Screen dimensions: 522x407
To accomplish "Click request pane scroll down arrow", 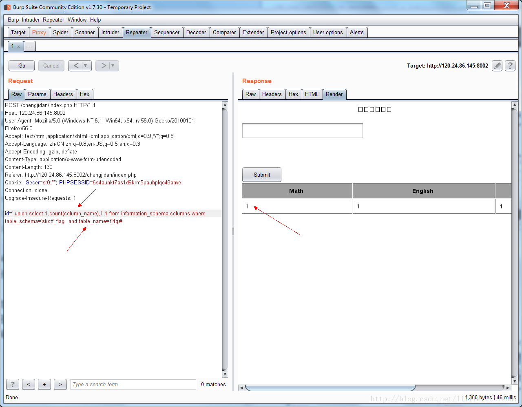I will pyautogui.click(x=225, y=374).
